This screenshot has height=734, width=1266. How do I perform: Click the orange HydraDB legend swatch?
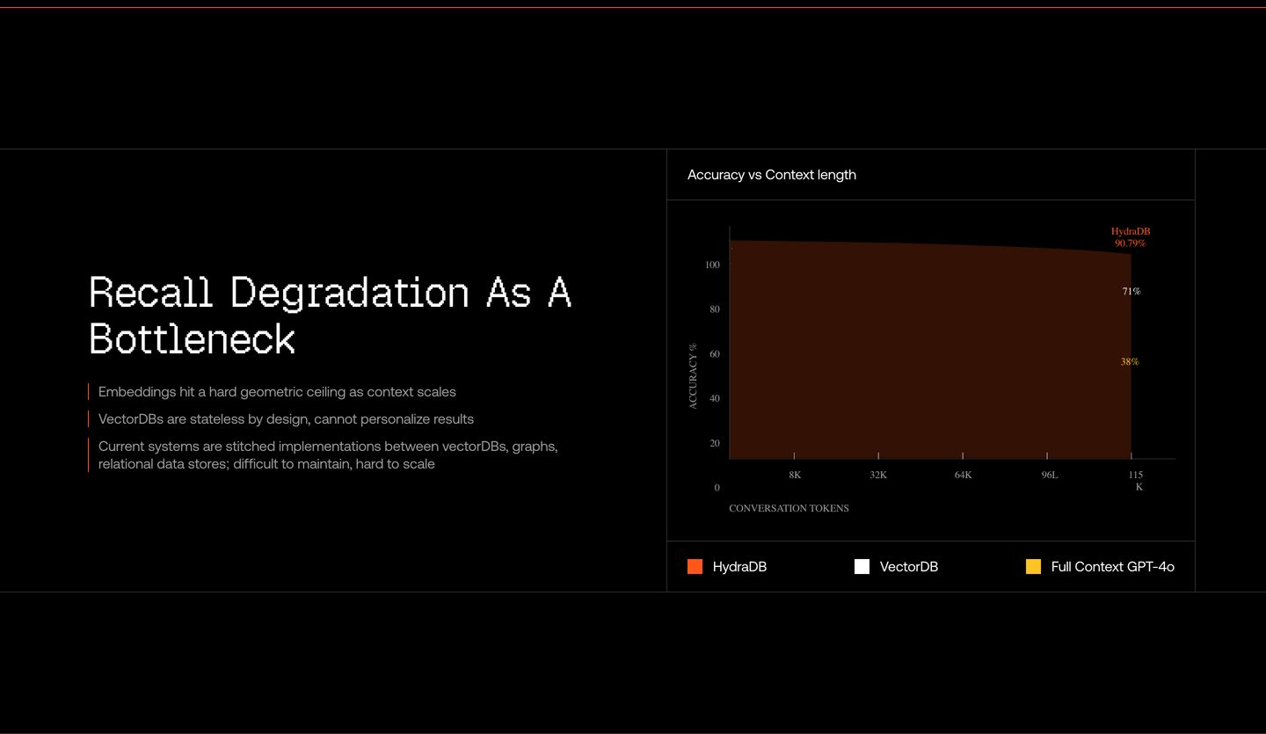click(x=695, y=567)
